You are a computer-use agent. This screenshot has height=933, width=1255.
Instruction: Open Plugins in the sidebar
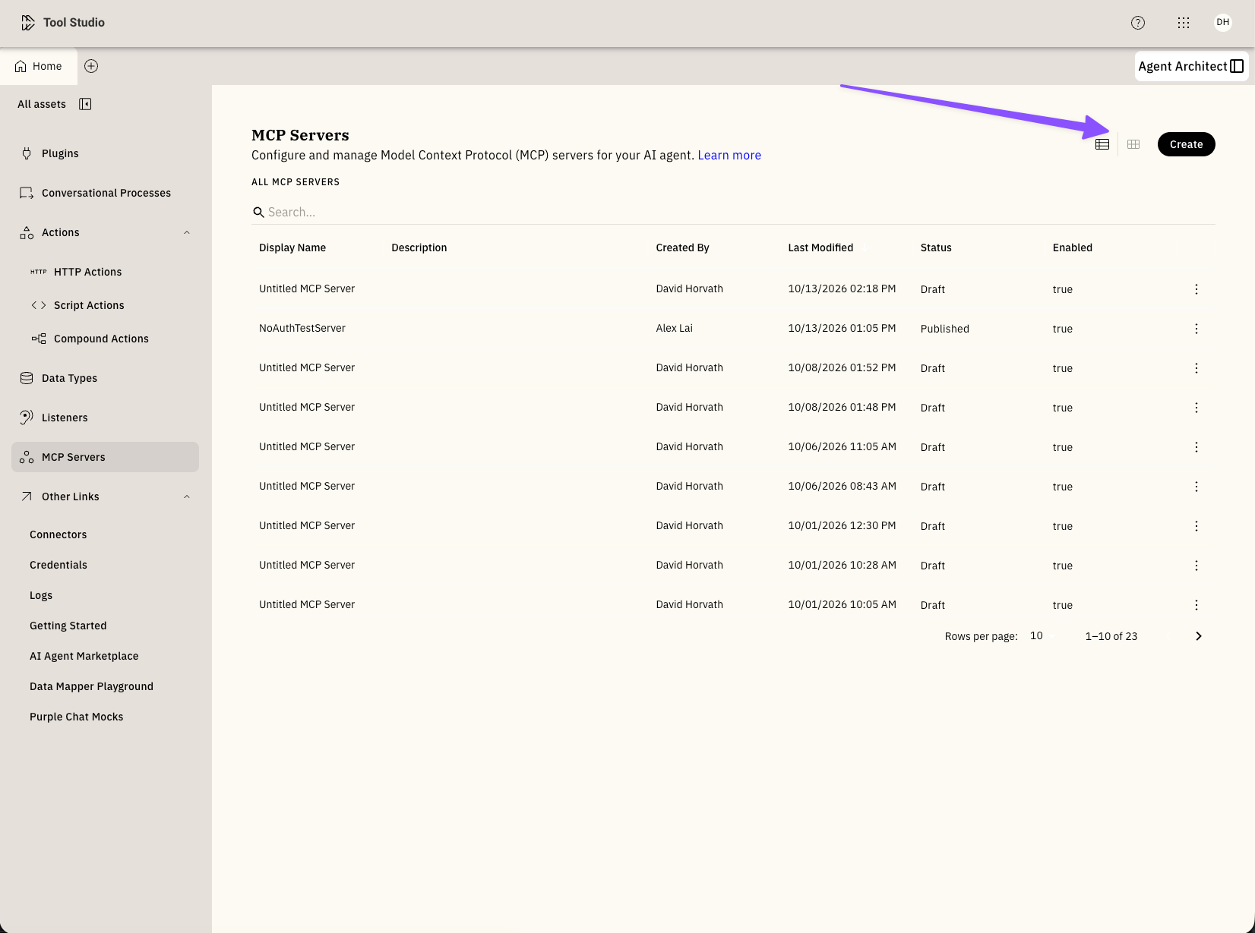click(x=105, y=153)
